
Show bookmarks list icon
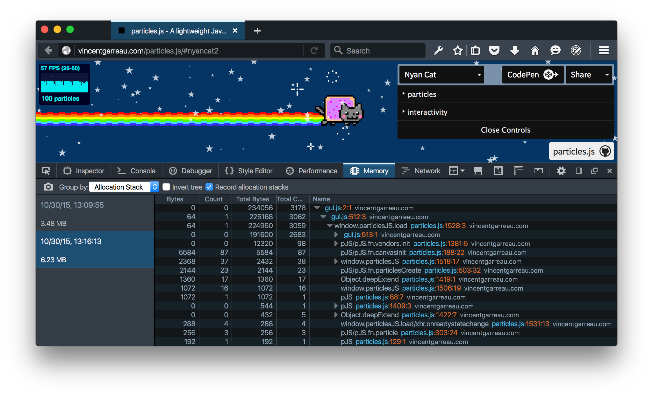475,50
